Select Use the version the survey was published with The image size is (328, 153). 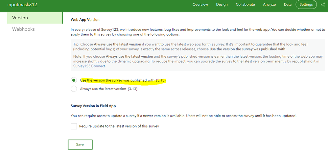[x=74, y=80]
